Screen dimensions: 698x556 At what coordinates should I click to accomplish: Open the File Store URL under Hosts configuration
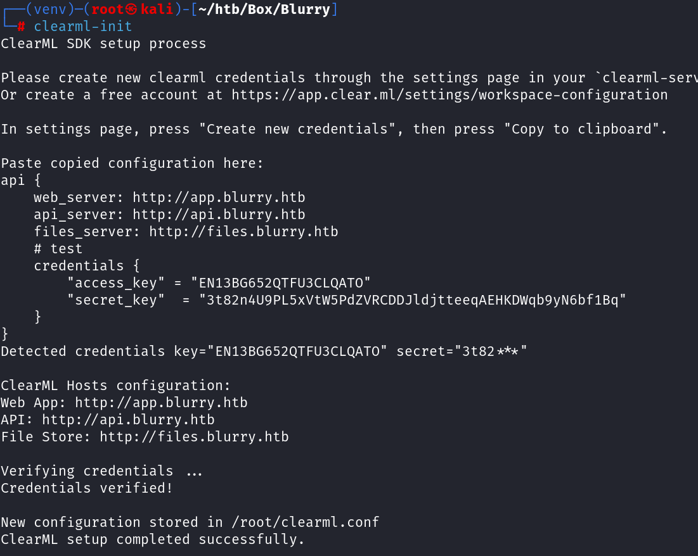(x=194, y=437)
